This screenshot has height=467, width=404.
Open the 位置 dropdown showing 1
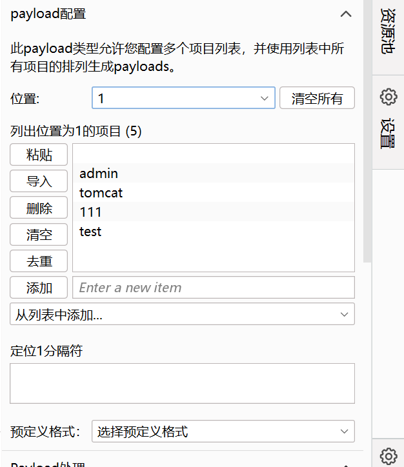coord(183,99)
